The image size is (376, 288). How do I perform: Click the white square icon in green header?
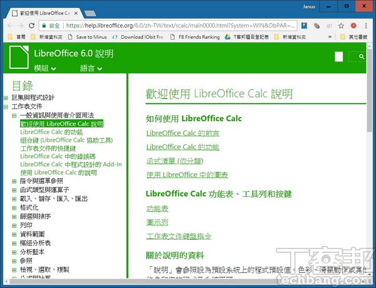(x=339, y=56)
